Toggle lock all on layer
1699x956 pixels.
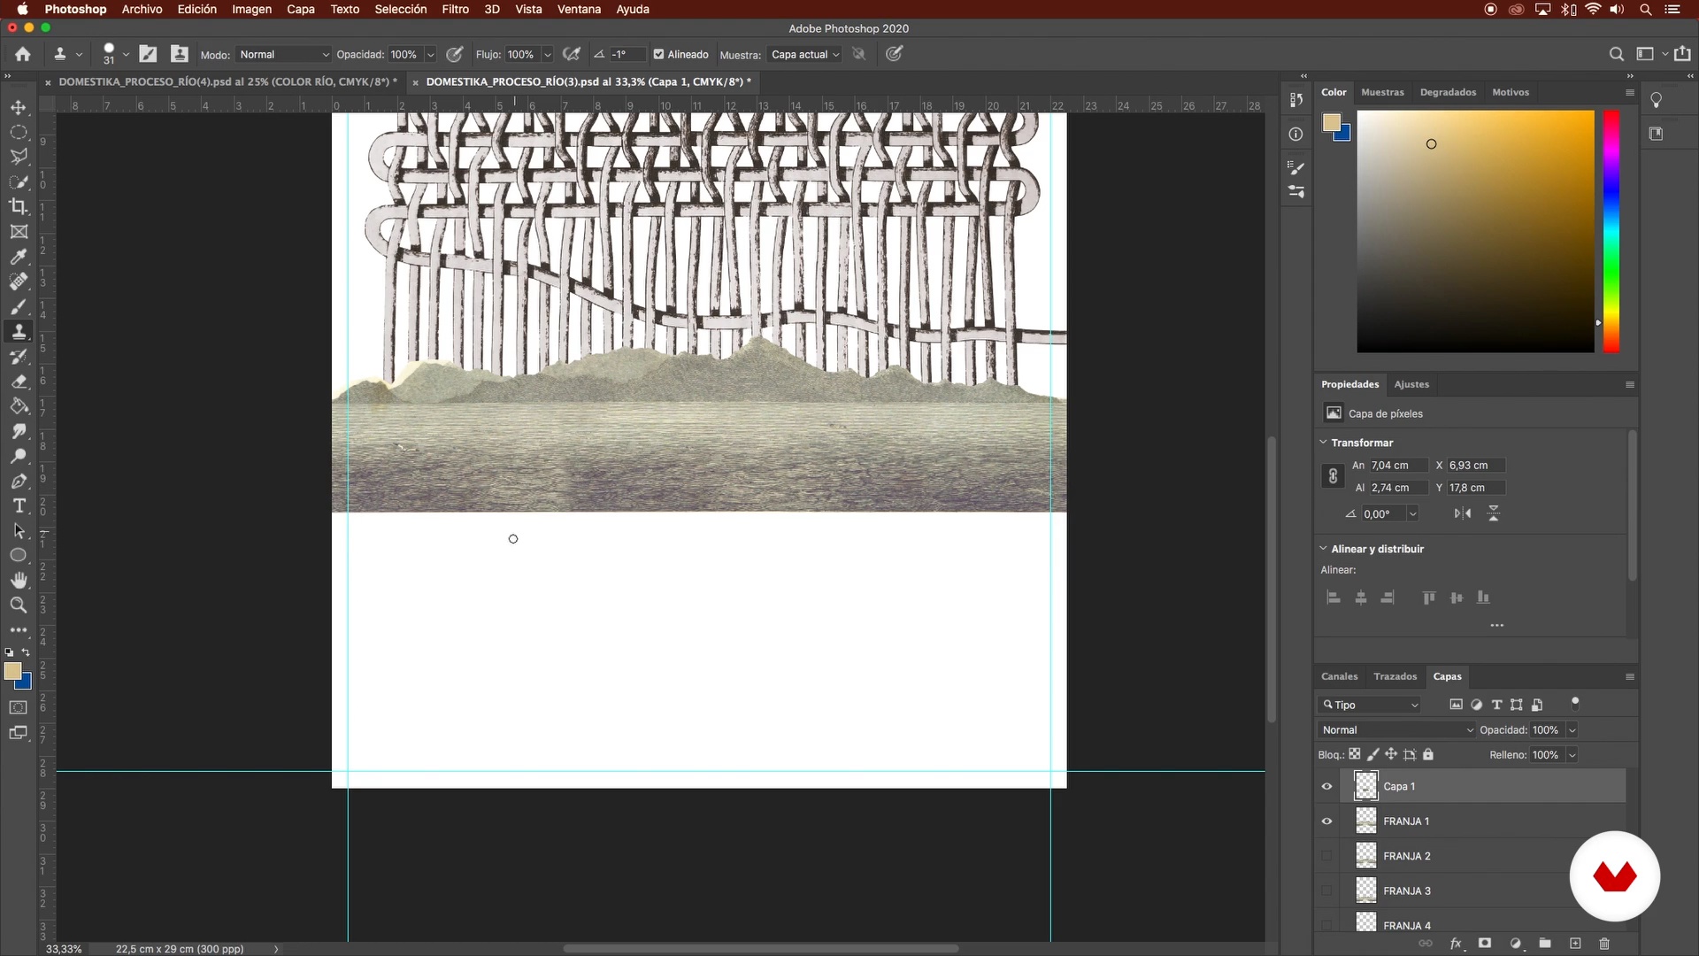1428,754
